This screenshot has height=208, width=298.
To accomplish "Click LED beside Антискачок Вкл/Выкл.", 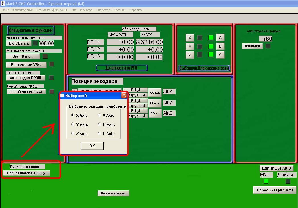I will coord(268,46).
